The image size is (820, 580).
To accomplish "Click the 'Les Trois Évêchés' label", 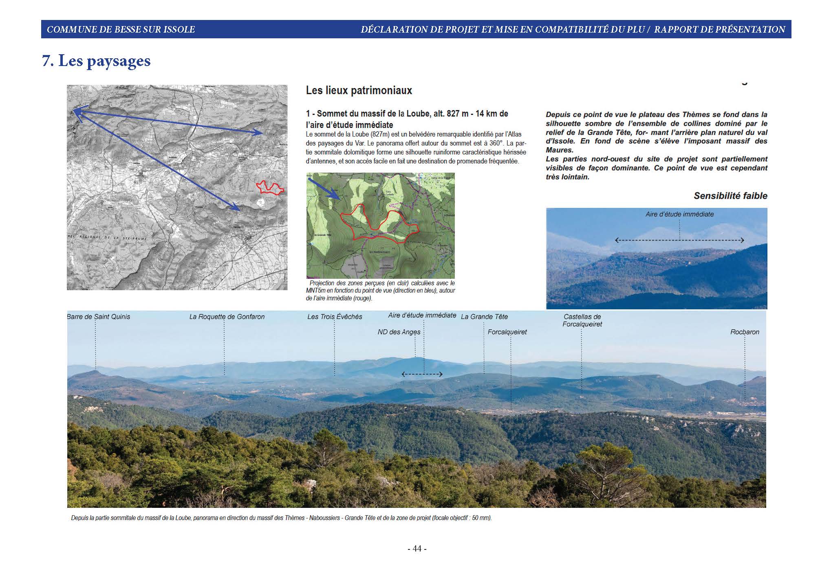I will (335, 317).
